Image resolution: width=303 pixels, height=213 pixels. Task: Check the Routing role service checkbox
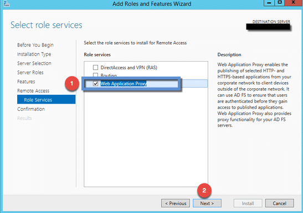point(95,75)
